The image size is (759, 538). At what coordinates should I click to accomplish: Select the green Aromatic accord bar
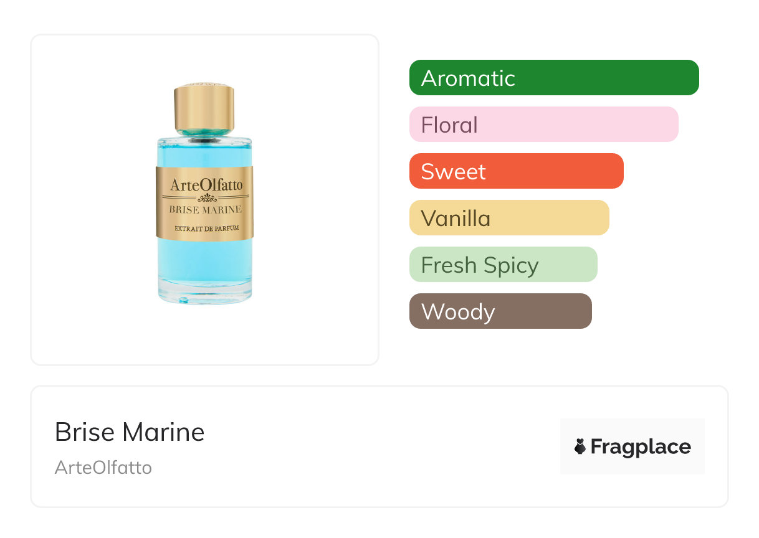click(553, 78)
